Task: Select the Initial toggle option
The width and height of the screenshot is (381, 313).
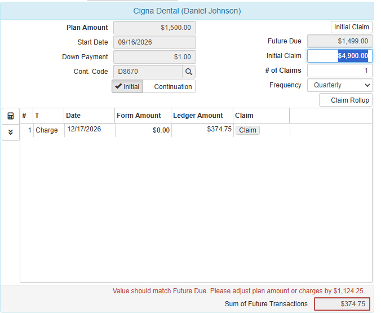Action: click(127, 87)
